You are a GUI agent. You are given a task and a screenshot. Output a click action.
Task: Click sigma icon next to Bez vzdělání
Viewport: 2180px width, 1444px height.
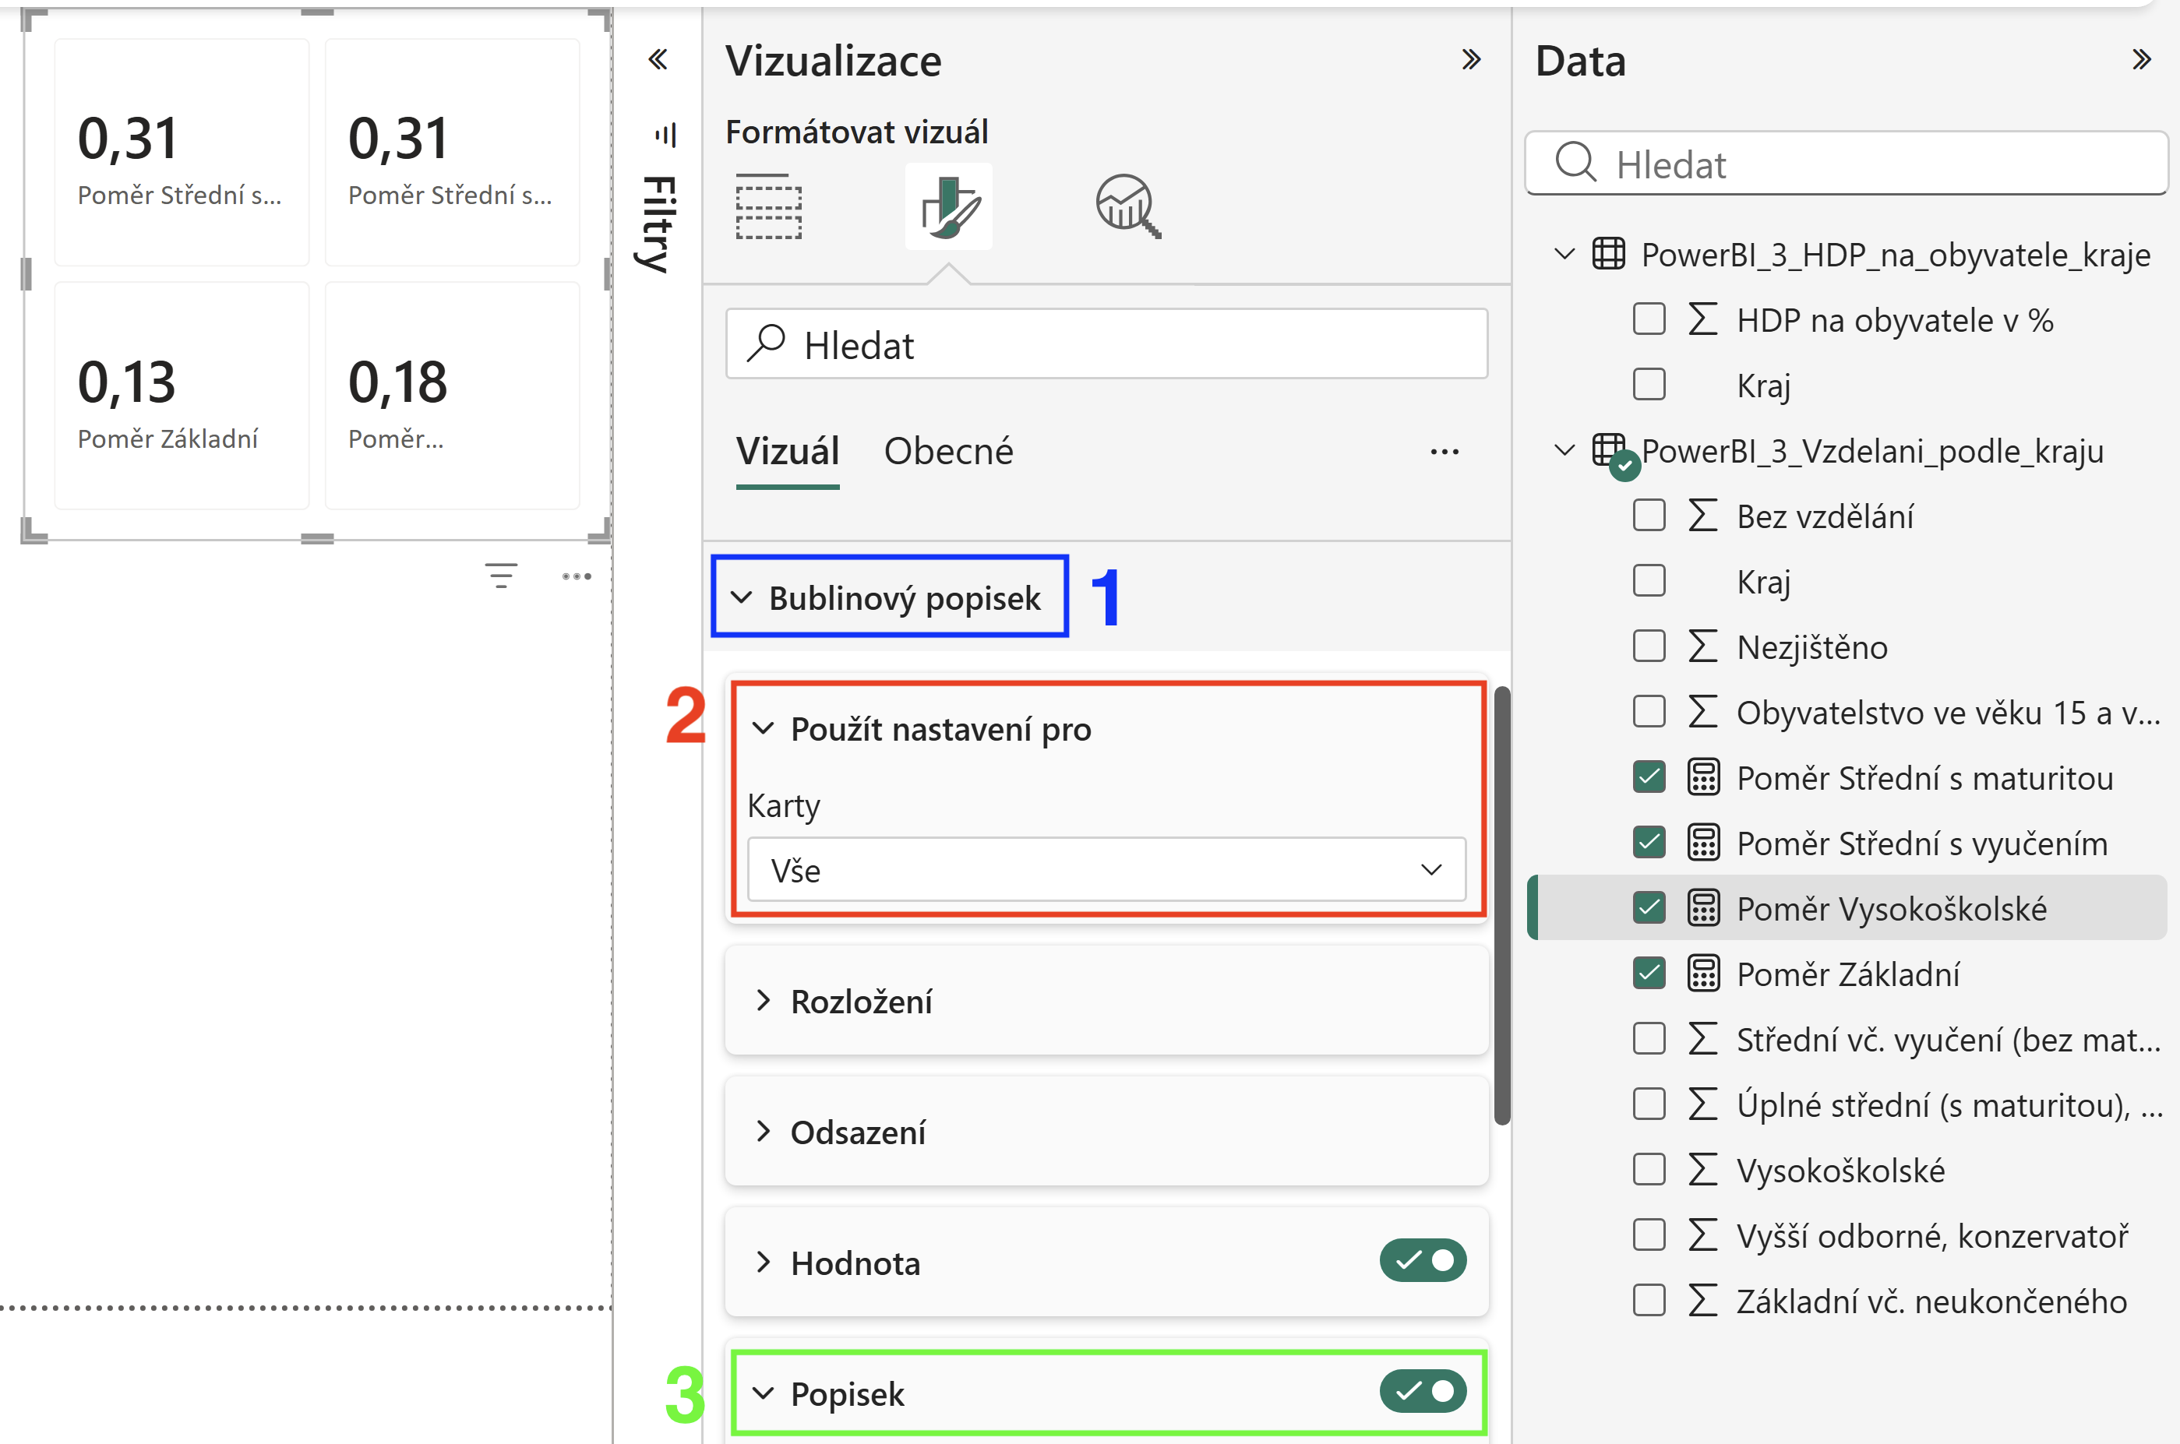click(x=1703, y=516)
